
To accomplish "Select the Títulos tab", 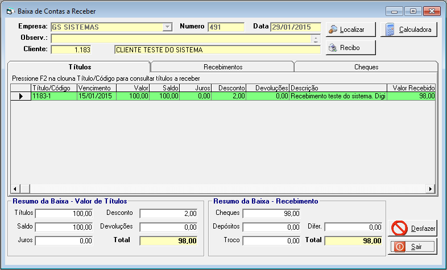I will [79, 67].
